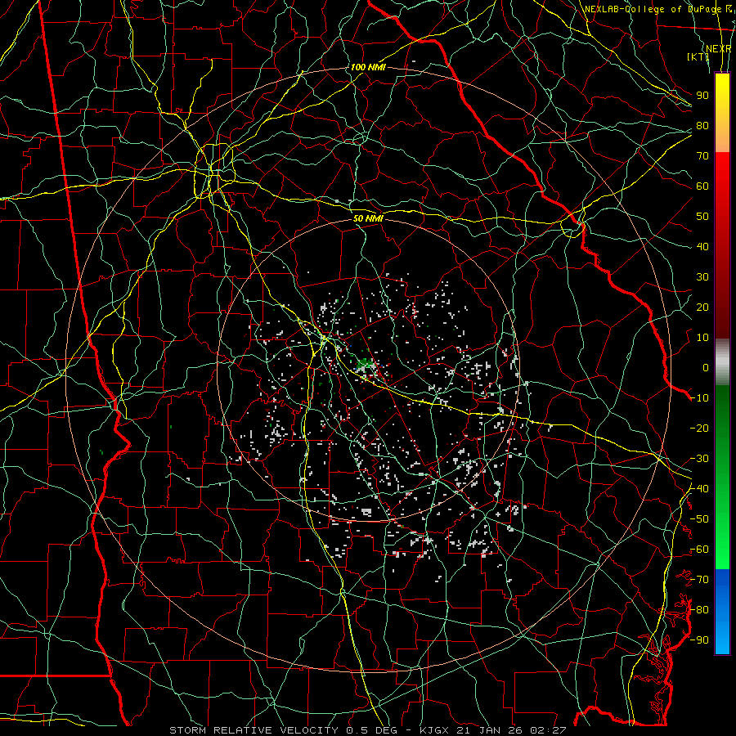Click the -90 value on the velocity scale
Image resolution: width=736 pixels, height=736 pixels.
699,640
